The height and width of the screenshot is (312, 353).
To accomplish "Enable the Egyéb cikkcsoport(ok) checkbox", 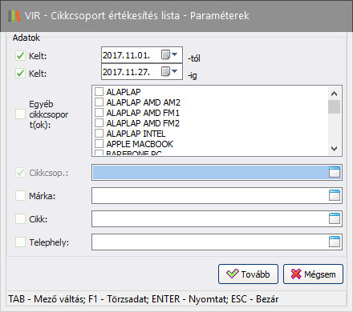I will coord(20,114).
